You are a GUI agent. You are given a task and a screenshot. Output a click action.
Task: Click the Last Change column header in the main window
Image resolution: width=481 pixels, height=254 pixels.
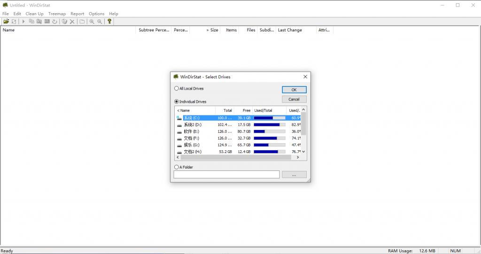click(x=296, y=30)
